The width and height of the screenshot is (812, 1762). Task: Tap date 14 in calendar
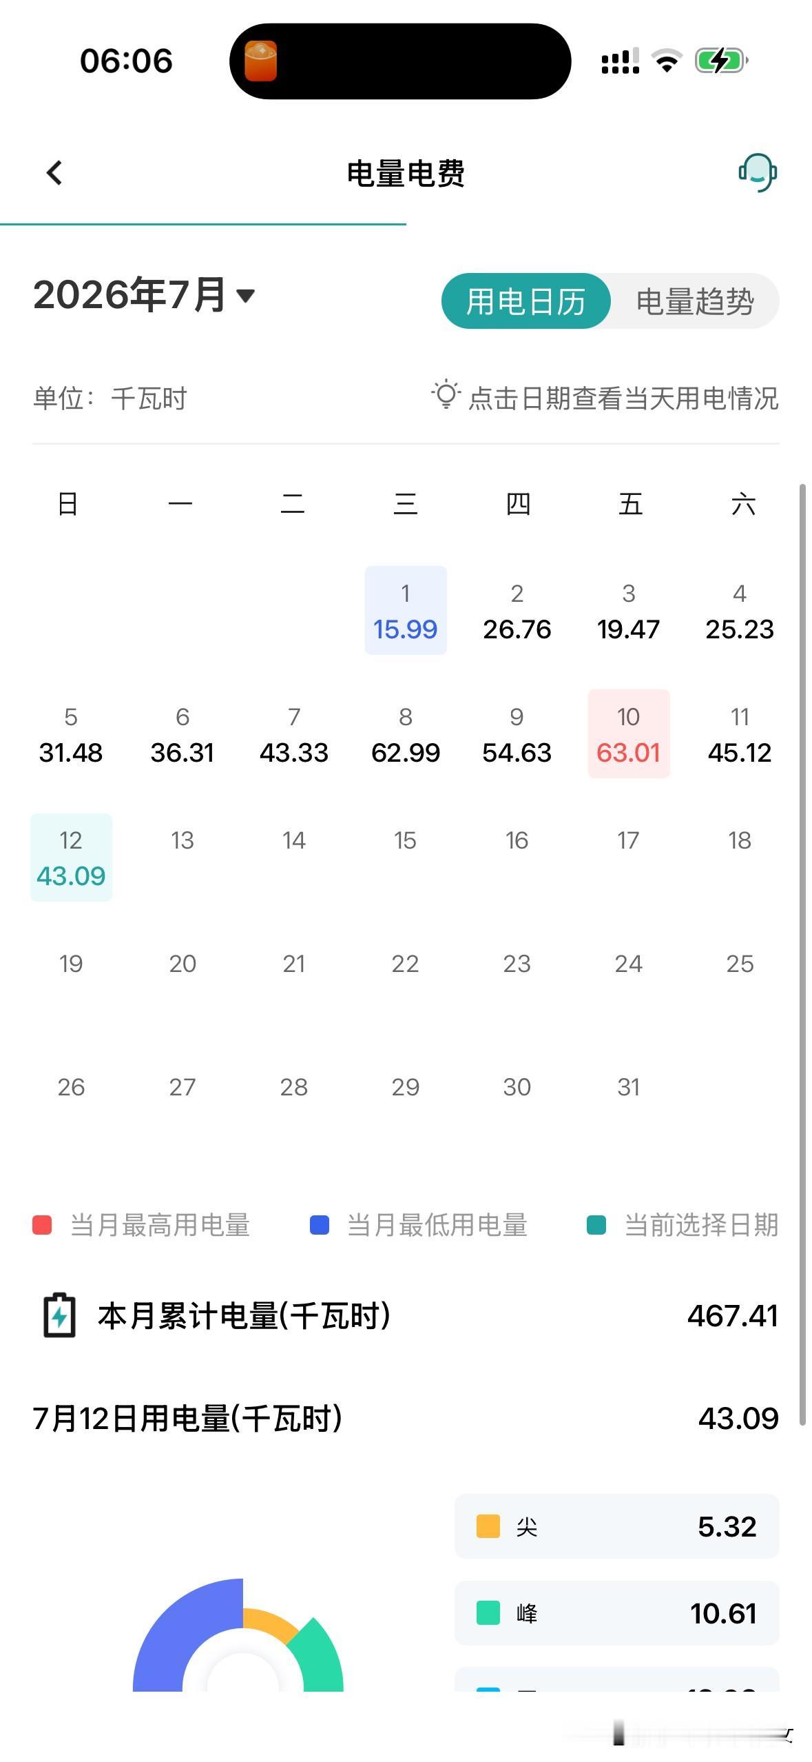click(294, 840)
